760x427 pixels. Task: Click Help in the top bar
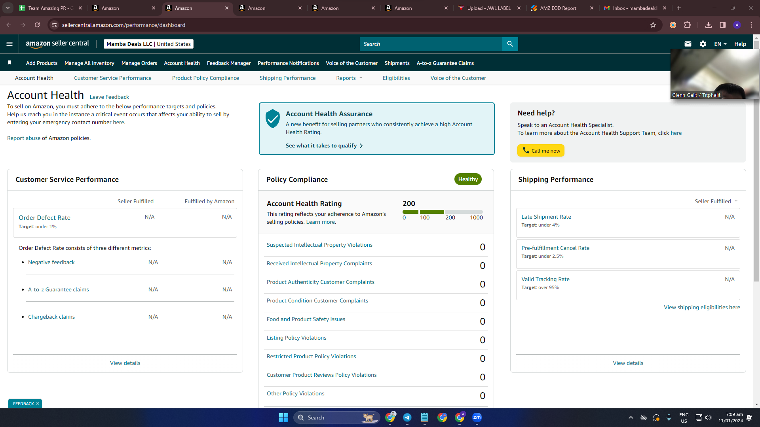[740, 44]
